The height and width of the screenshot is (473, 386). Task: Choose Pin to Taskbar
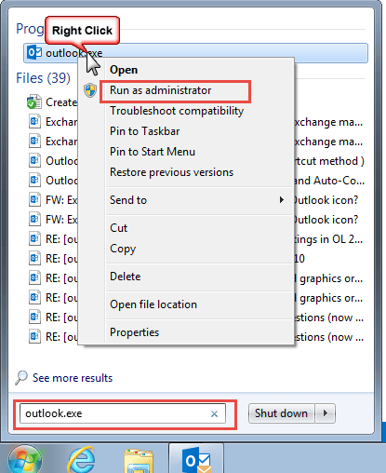point(144,131)
